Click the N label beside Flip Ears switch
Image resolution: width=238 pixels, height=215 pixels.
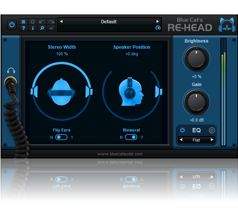point(51,137)
